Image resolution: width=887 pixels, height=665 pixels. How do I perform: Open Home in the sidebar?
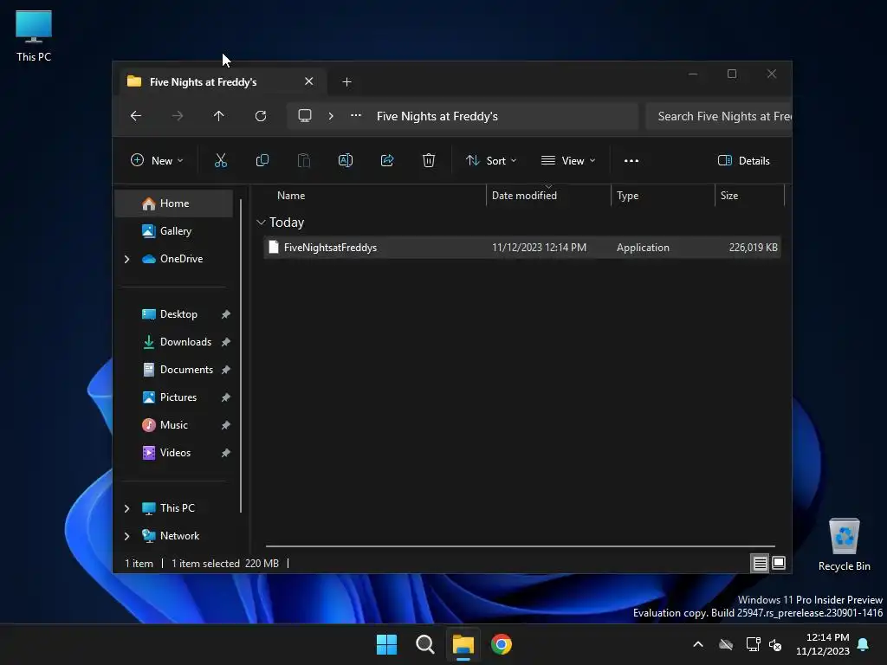click(x=174, y=203)
